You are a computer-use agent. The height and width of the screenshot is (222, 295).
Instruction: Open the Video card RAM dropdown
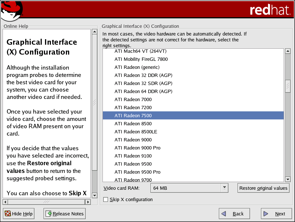(224, 188)
